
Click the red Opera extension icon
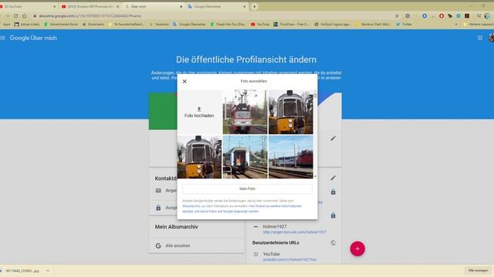tap(442, 15)
